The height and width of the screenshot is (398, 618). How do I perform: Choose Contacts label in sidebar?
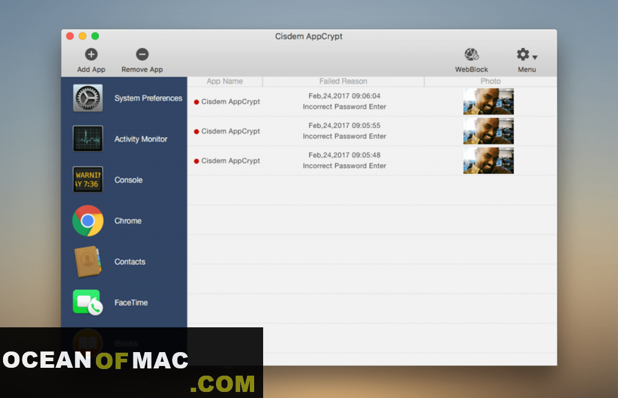(130, 262)
